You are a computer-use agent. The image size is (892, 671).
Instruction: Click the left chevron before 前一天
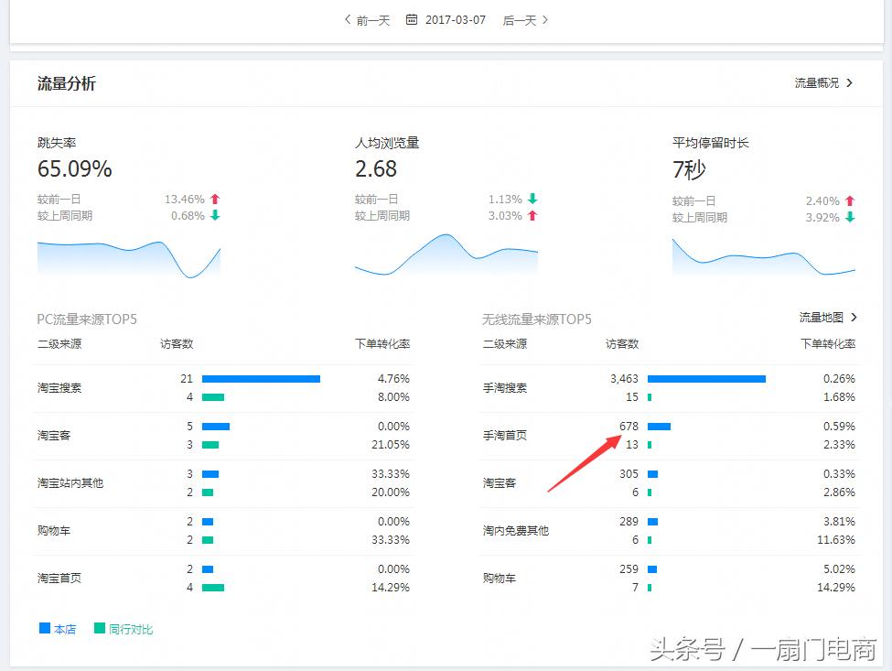[x=347, y=19]
